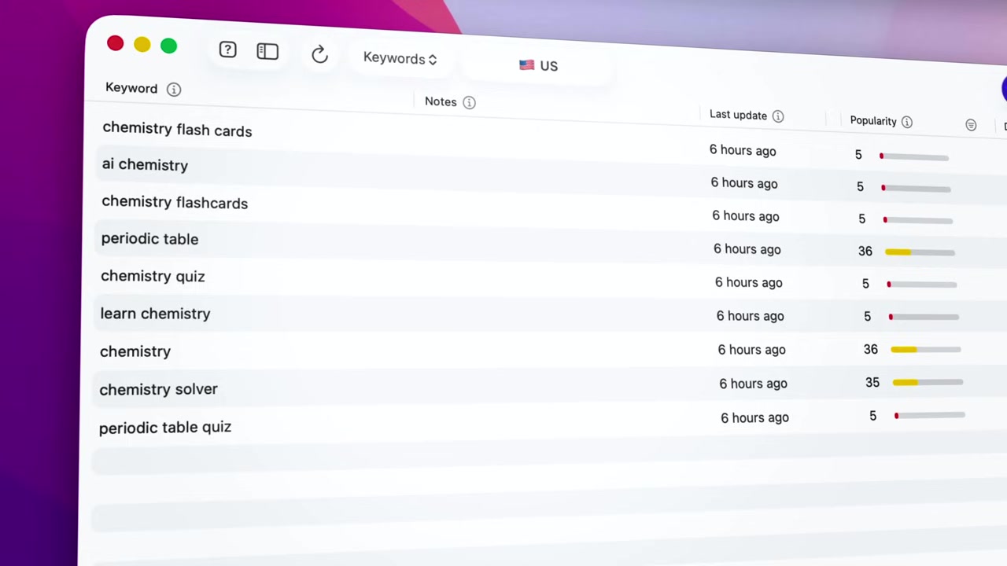This screenshot has height=566, width=1007.
Task: Open the US country selector
Action: pos(539,65)
